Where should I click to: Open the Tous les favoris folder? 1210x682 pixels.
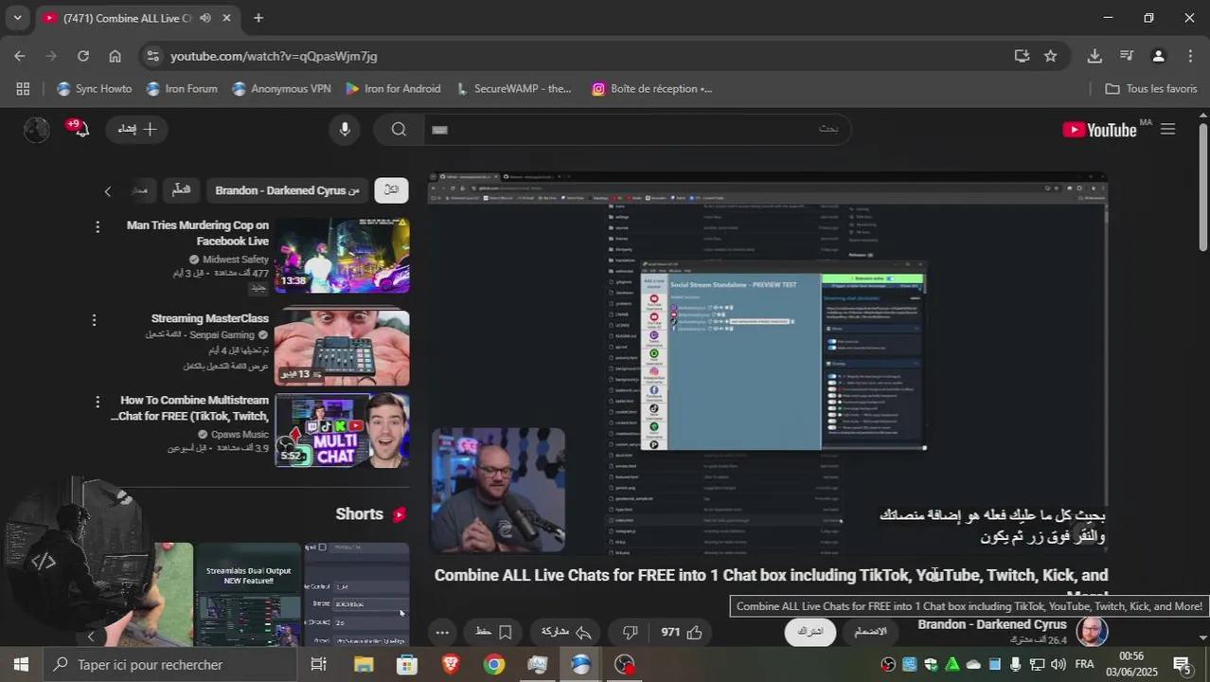(1151, 88)
